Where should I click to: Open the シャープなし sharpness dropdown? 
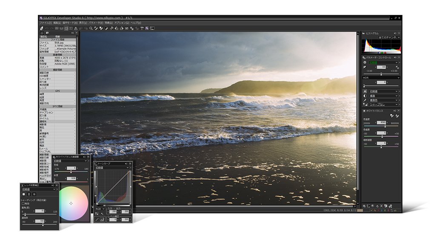coord(384,104)
